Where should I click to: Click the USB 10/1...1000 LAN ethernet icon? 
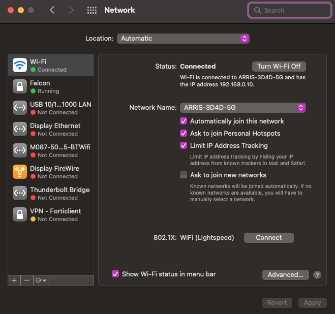click(x=20, y=108)
